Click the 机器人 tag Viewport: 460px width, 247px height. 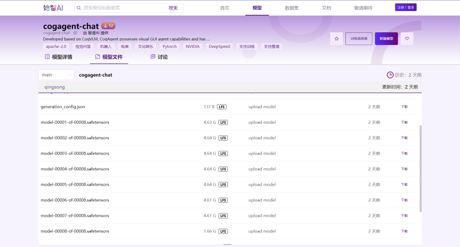coord(106,46)
